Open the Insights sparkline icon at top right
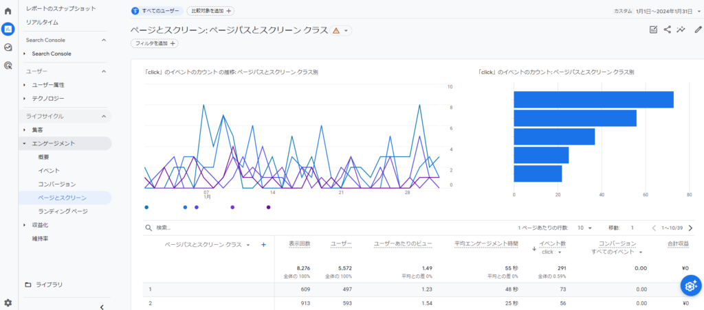The height and width of the screenshot is (310, 704). (681, 29)
